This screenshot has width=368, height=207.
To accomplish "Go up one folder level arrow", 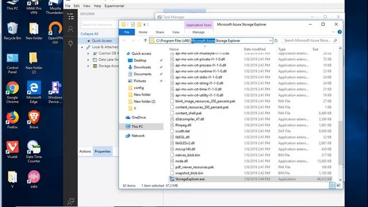I will [x=145, y=41].
